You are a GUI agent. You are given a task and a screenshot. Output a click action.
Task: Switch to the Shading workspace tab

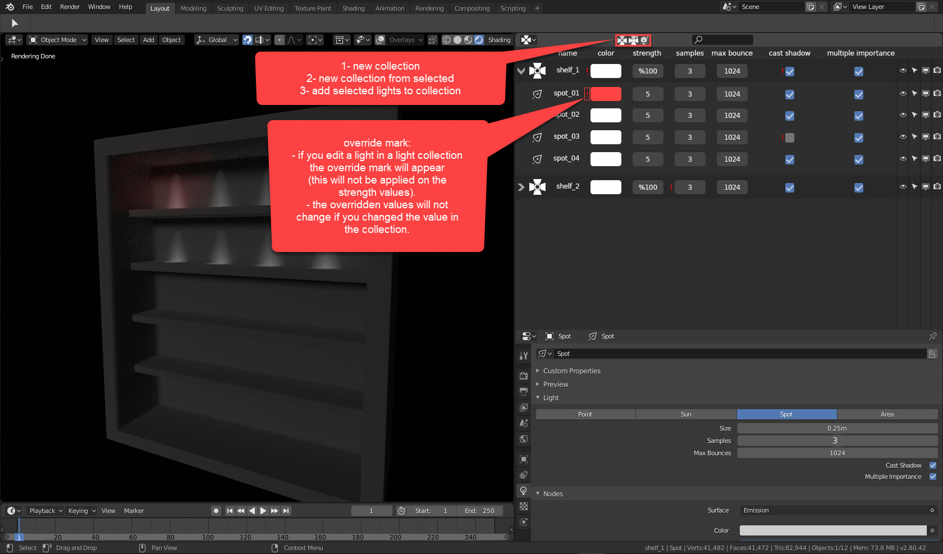(354, 8)
